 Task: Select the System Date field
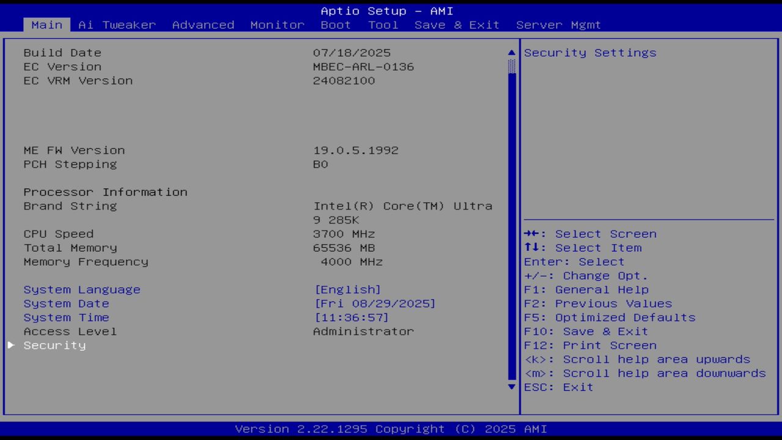tap(66, 303)
